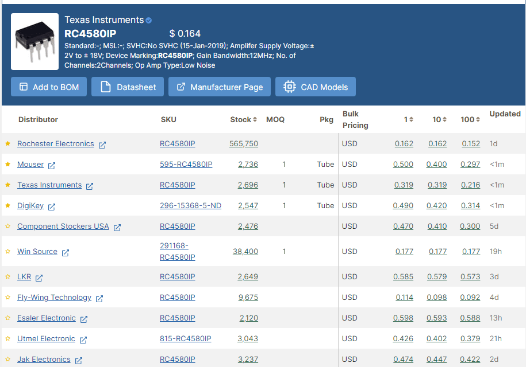Open the Mouser distributor link
The width and height of the screenshot is (526, 367).
[30, 164]
